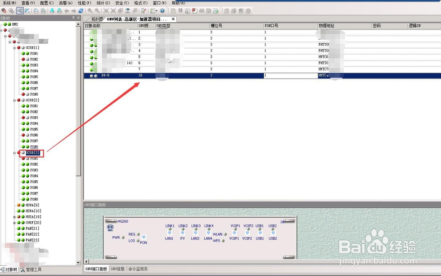Image resolution: width=441 pixels, height=276 pixels.
Task: Collapse the GC8B[1] tree node
Action: [15, 48]
